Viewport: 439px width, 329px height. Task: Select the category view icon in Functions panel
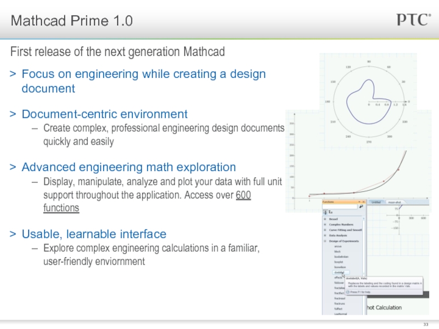tap(325, 212)
